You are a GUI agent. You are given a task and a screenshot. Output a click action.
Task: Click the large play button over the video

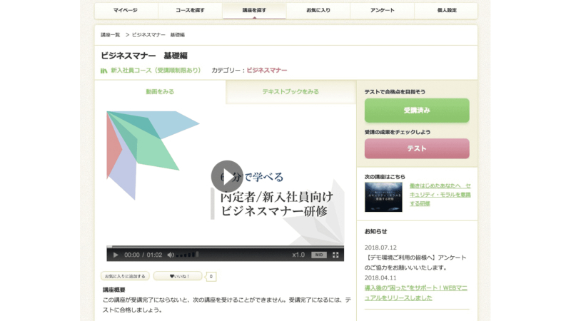[x=226, y=176]
